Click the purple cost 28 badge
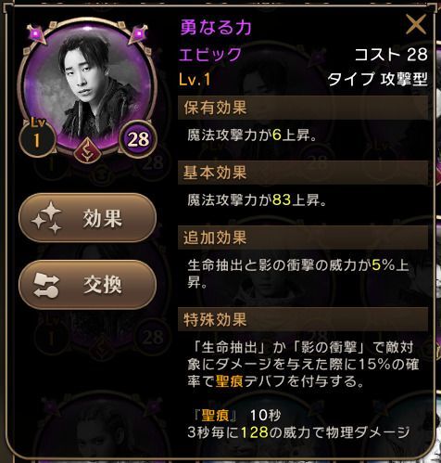Screen dimensions: 441x463 point(138,139)
